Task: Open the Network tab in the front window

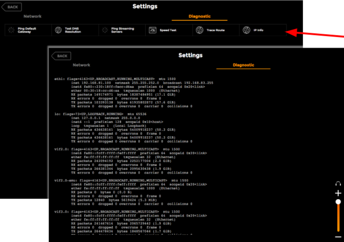Action: (81, 65)
